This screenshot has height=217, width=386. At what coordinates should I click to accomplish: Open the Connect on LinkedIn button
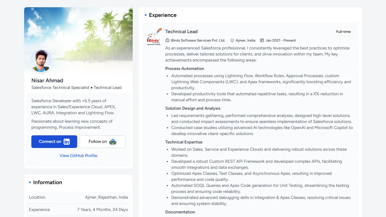click(54, 141)
